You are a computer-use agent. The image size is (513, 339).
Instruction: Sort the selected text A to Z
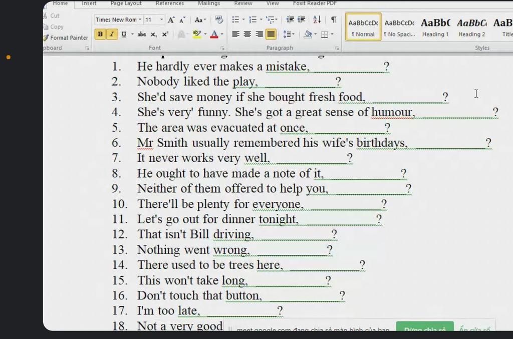317,20
